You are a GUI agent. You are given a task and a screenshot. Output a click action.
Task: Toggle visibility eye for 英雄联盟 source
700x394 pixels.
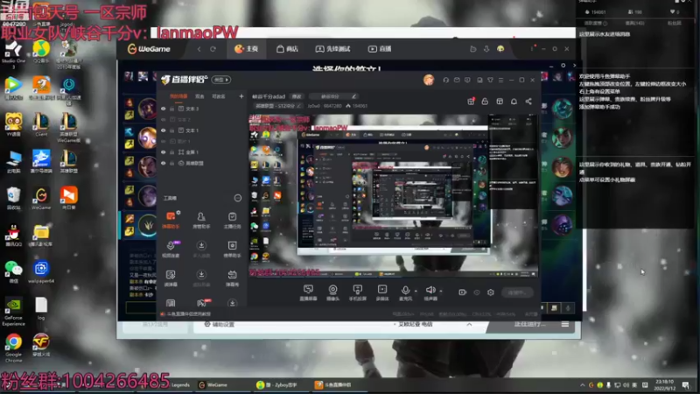(164, 163)
